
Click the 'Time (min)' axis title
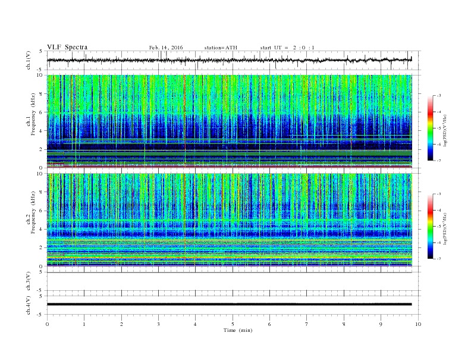tap(238, 330)
